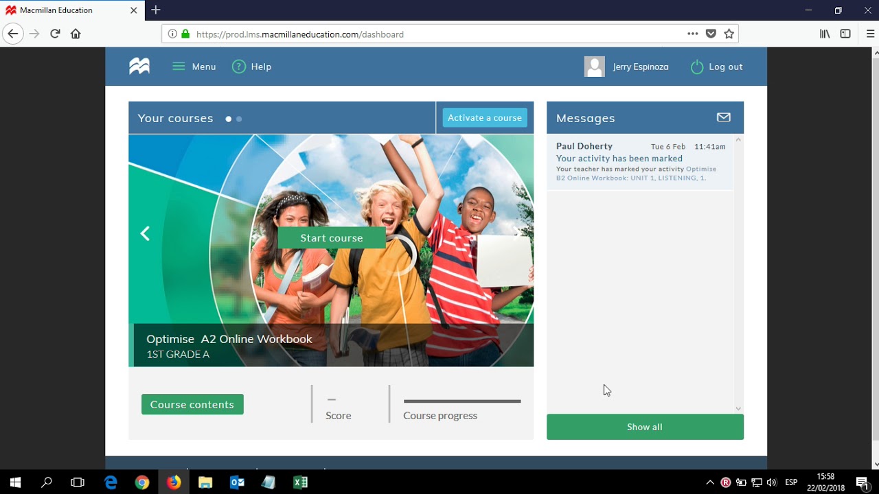The height and width of the screenshot is (494, 879).
Task: Bookmark this page with star icon
Action: (x=729, y=34)
